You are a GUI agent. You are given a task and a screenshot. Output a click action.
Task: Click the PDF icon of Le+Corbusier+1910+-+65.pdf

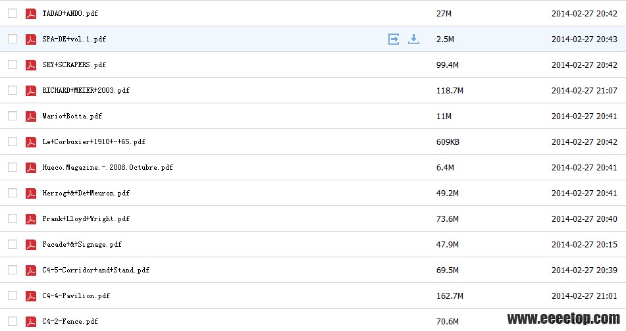(31, 141)
